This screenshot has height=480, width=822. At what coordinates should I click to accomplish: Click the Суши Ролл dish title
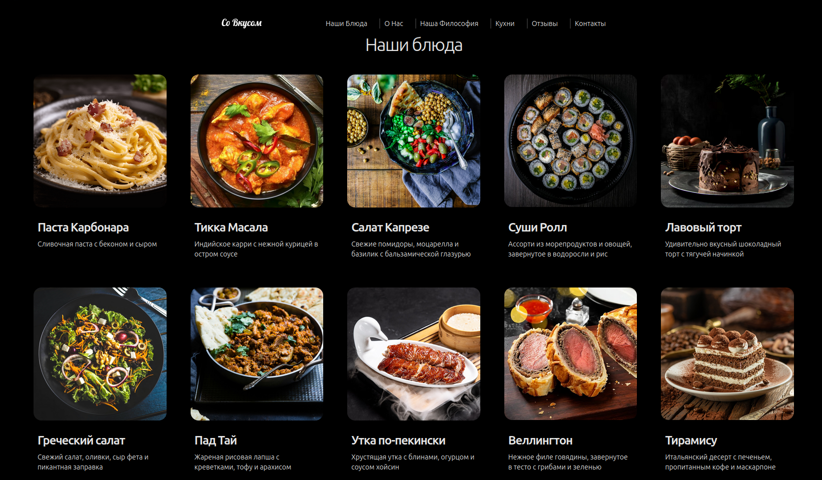537,227
